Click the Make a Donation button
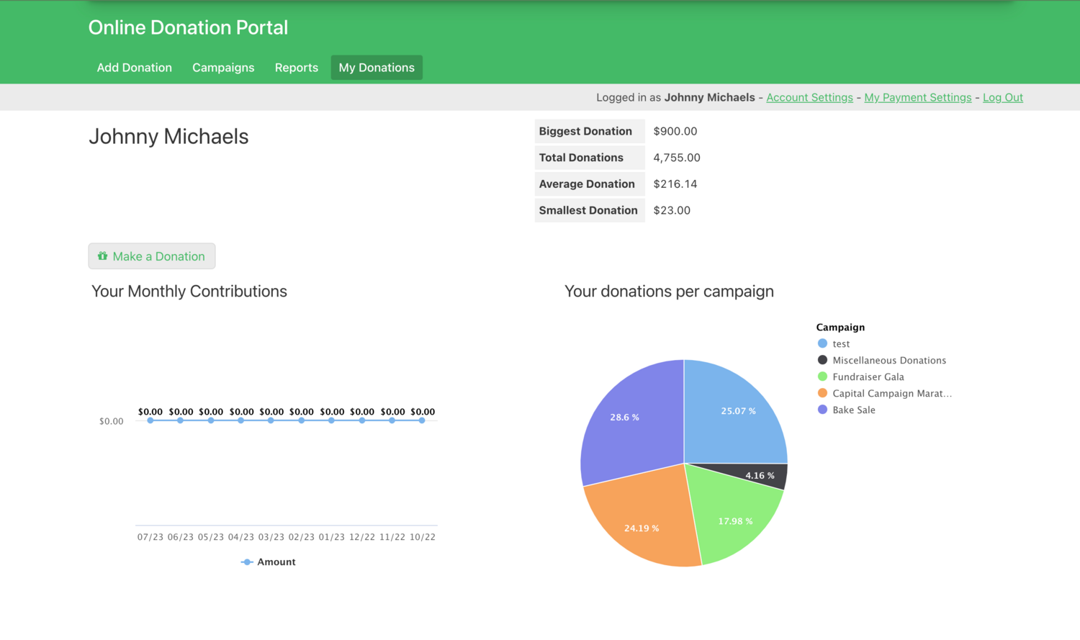The width and height of the screenshot is (1080, 640). pos(151,256)
